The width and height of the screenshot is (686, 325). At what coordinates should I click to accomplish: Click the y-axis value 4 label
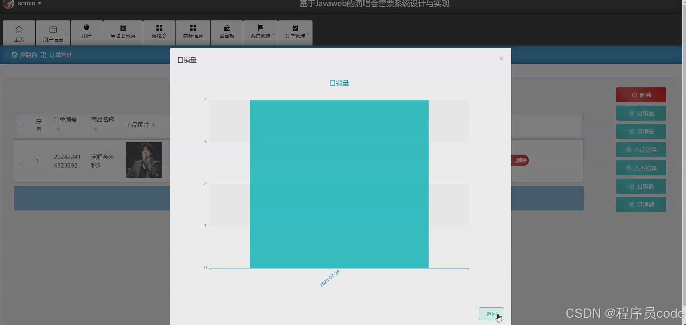coord(206,100)
